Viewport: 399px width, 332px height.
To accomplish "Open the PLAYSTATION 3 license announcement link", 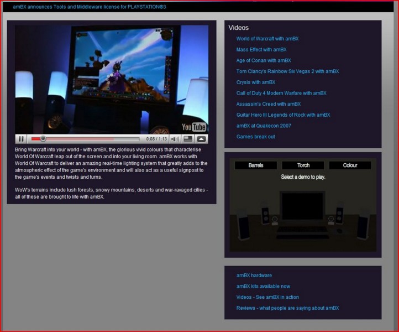I will point(90,7).
